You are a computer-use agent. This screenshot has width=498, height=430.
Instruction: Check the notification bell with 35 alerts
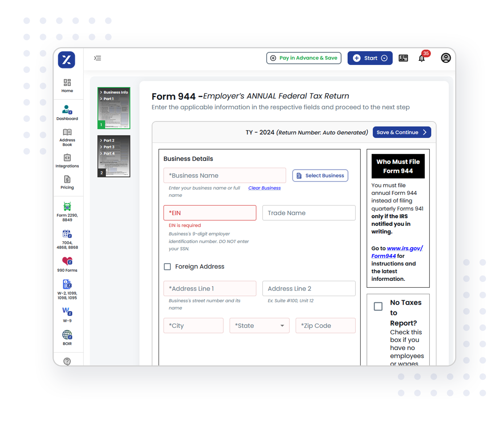coord(422,58)
